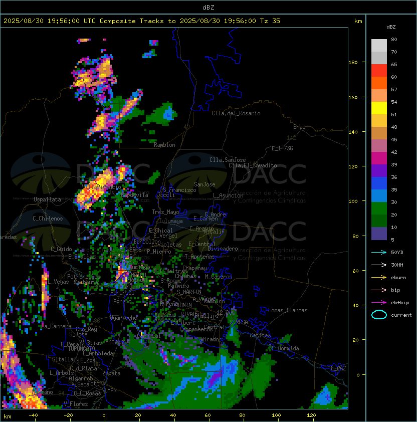Click the magenta eb+bip arrow symbol
This screenshot has height=422, width=417.
[x=379, y=303]
